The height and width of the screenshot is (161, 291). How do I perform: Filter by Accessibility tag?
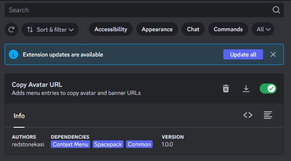coord(111,29)
